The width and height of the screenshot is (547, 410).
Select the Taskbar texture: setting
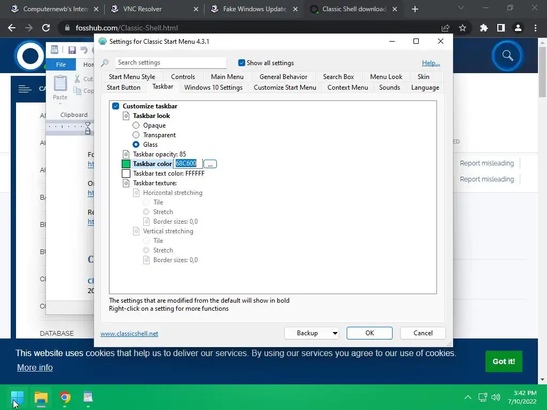tap(154, 183)
